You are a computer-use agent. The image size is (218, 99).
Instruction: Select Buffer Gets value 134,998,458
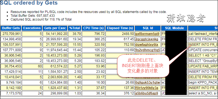coord(11,39)
